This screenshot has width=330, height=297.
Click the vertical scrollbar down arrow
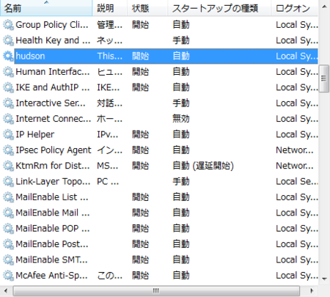(x=324, y=279)
